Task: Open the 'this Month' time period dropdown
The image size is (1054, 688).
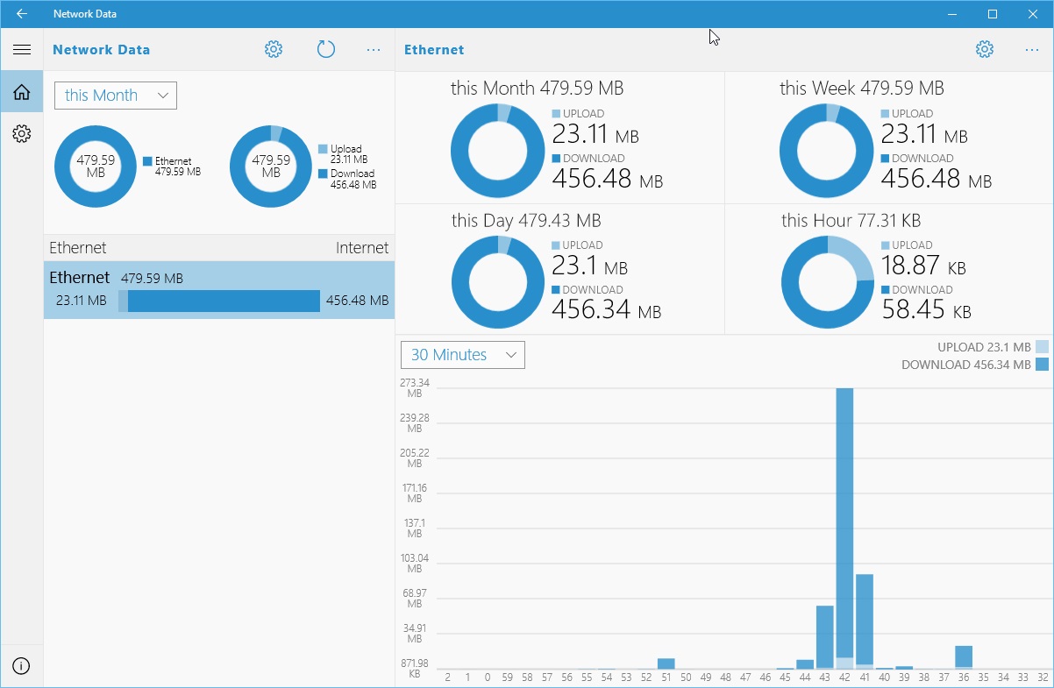Action: pos(115,95)
